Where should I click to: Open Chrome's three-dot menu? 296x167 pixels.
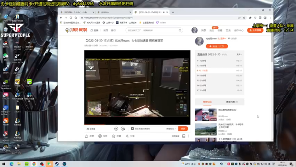click(x=270, y=17)
